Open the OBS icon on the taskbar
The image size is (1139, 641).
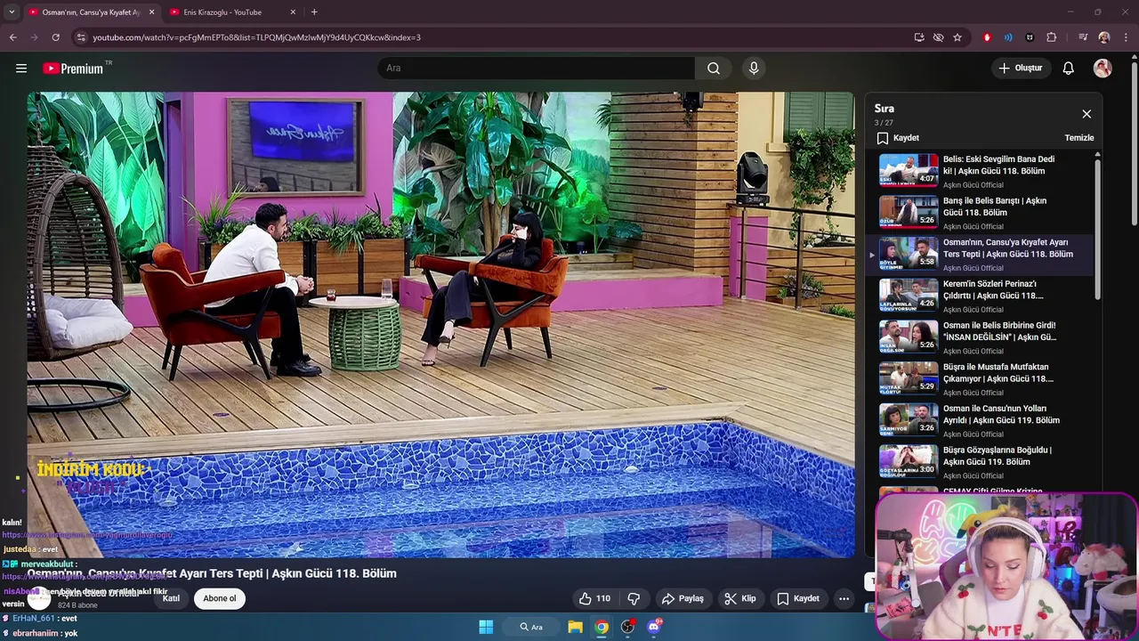point(628,627)
